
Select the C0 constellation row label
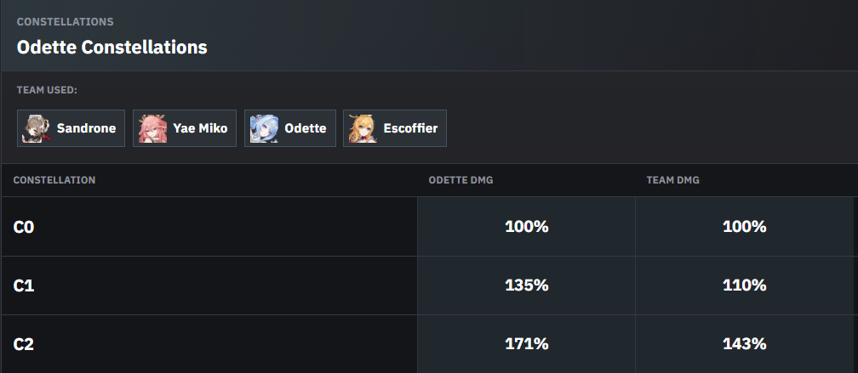pos(24,227)
